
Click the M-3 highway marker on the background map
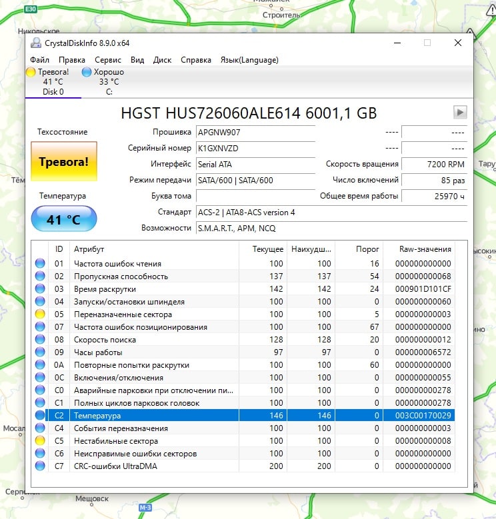point(145,508)
